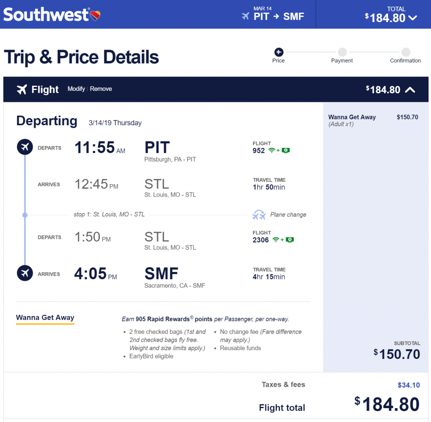Image resolution: width=431 pixels, height=422 pixels.
Task: Click the stop 1 St. Louis marker dot
Action: click(25, 215)
